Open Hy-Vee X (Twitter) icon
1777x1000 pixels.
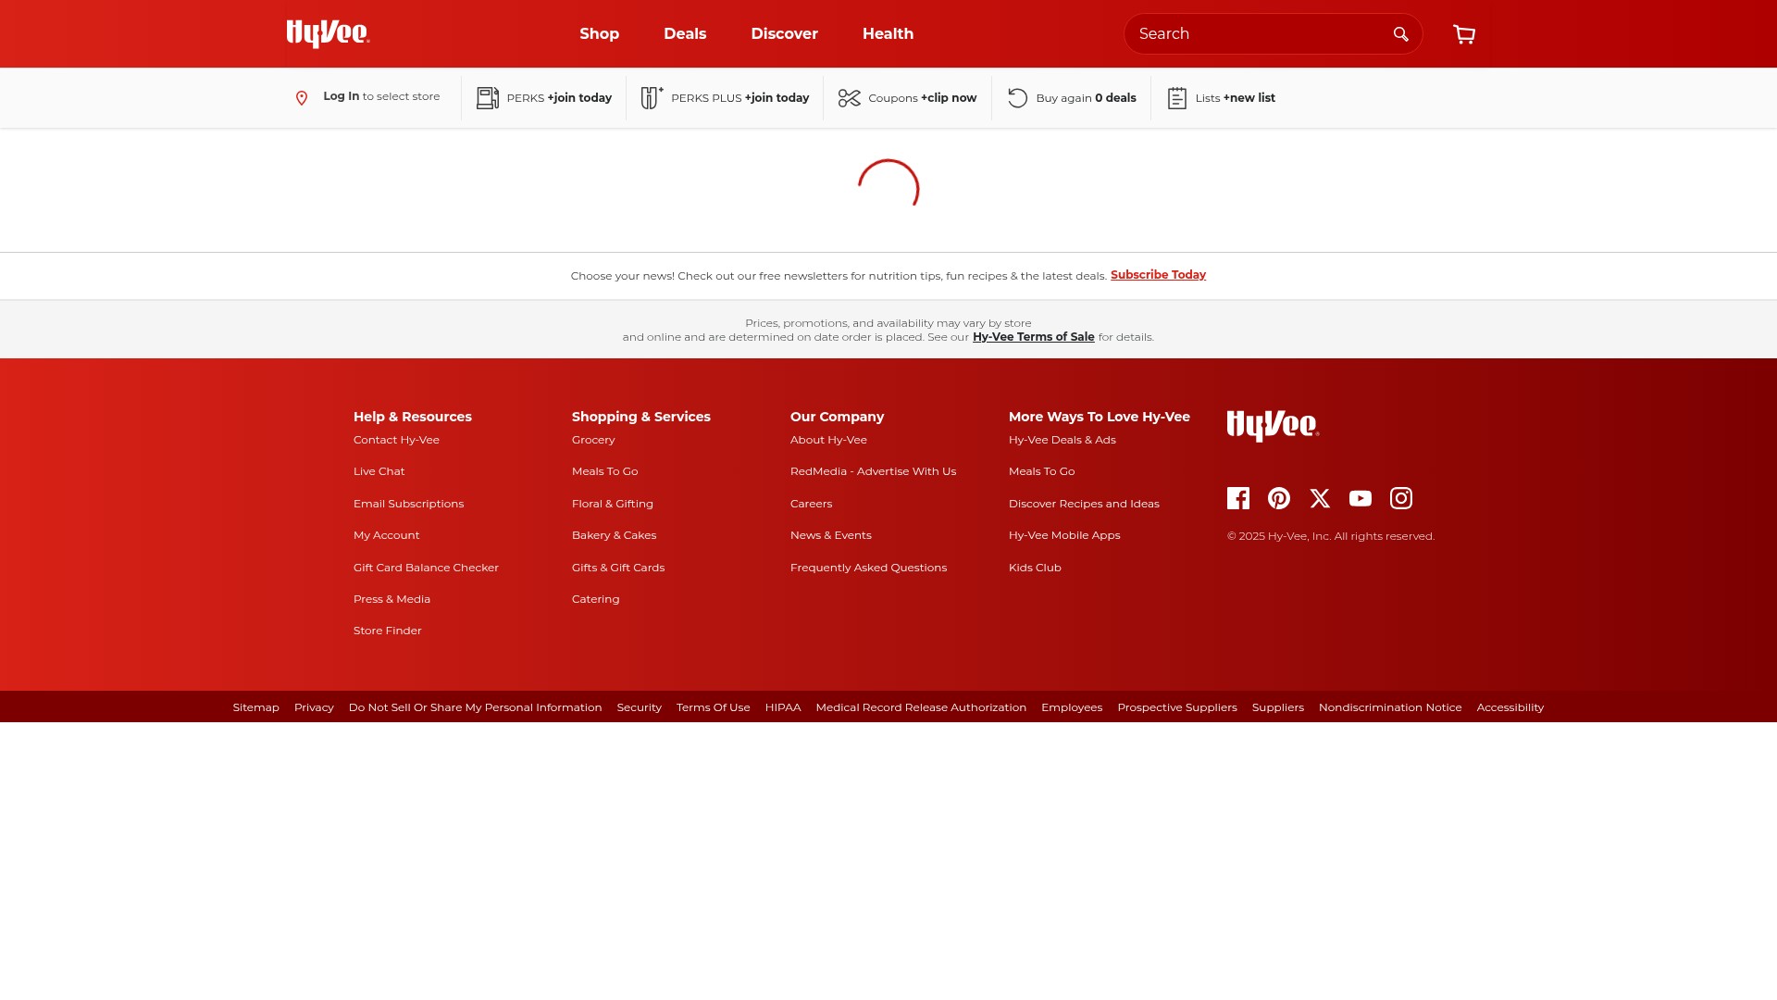pyautogui.click(x=1320, y=498)
